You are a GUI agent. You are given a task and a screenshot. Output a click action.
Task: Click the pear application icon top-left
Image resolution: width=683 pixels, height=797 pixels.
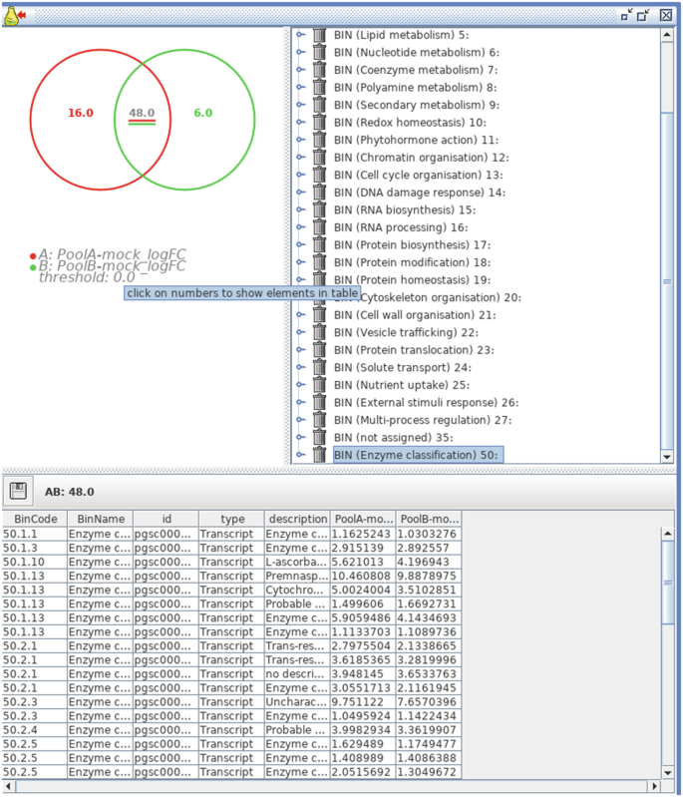pos(12,15)
